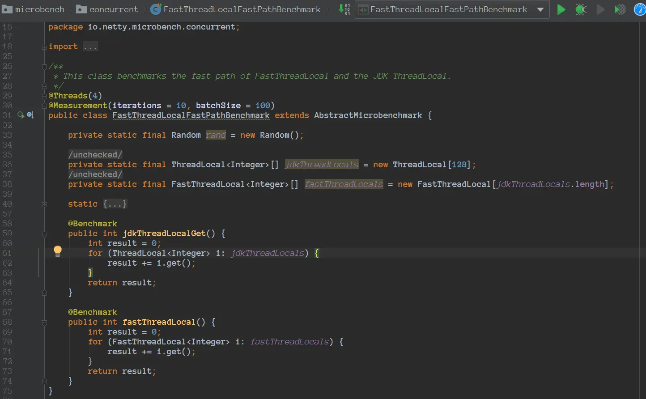Click the green Run button
The width and height of the screenshot is (646, 399).
tap(561, 9)
